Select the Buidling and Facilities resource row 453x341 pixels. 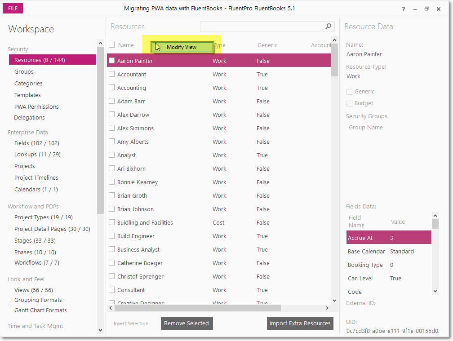219,223
